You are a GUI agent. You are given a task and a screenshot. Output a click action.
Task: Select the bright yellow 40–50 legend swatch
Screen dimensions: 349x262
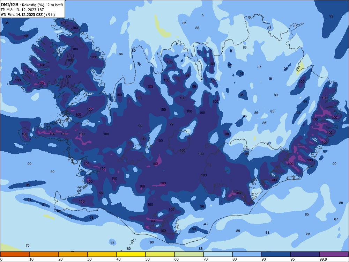click(x=131, y=254)
